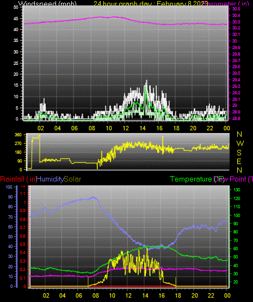This screenshot has height=302, width=253.
Task: Click the Rainfall (.in) legend label
Action: point(18,179)
